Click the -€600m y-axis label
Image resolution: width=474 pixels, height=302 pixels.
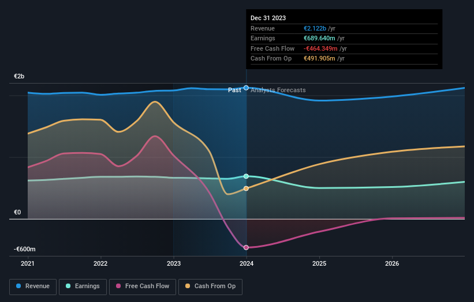25,249
